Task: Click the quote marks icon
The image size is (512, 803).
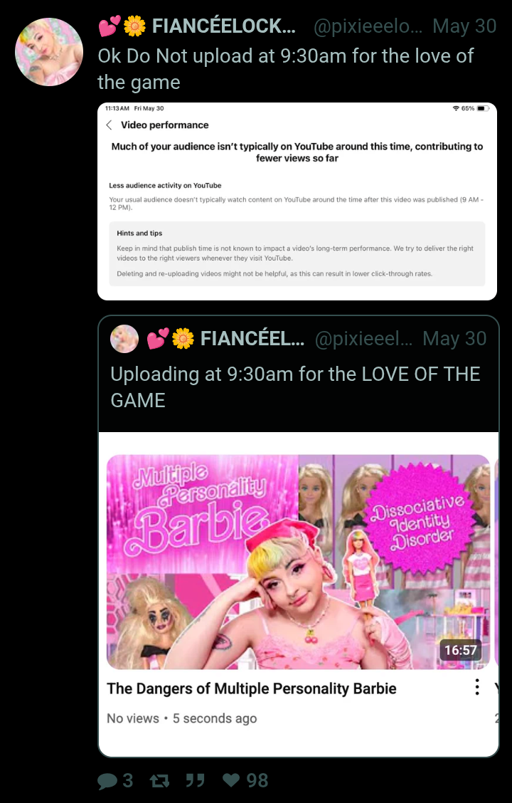Action: coord(195,780)
